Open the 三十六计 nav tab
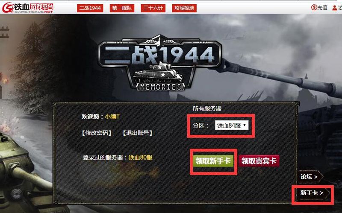342x213 pixels. coord(153,8)
